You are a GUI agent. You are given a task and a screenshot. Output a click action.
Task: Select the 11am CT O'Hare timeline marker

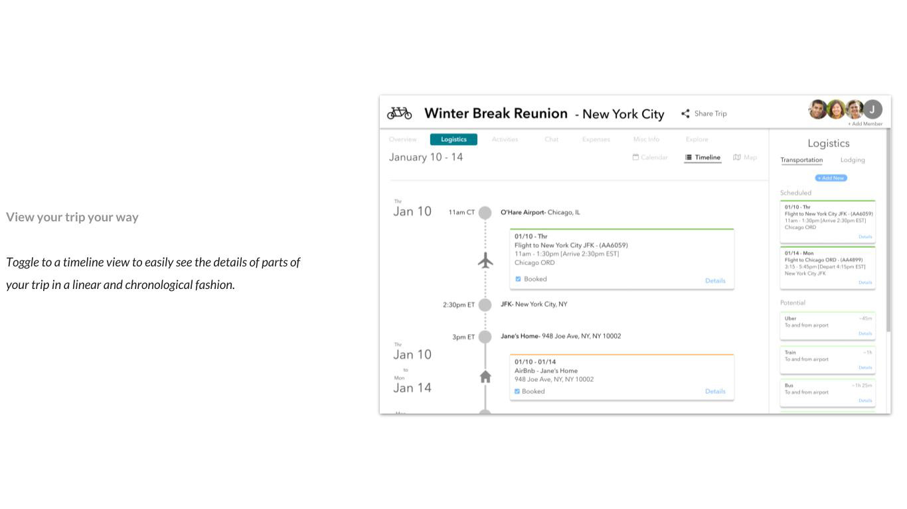click(x=485, y=213)
